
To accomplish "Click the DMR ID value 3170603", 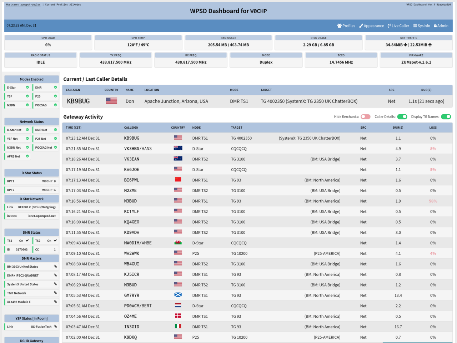I will pos(22,249).
